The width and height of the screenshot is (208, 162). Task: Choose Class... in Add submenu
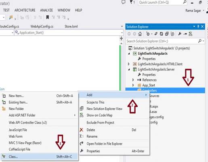coord(39,157)
